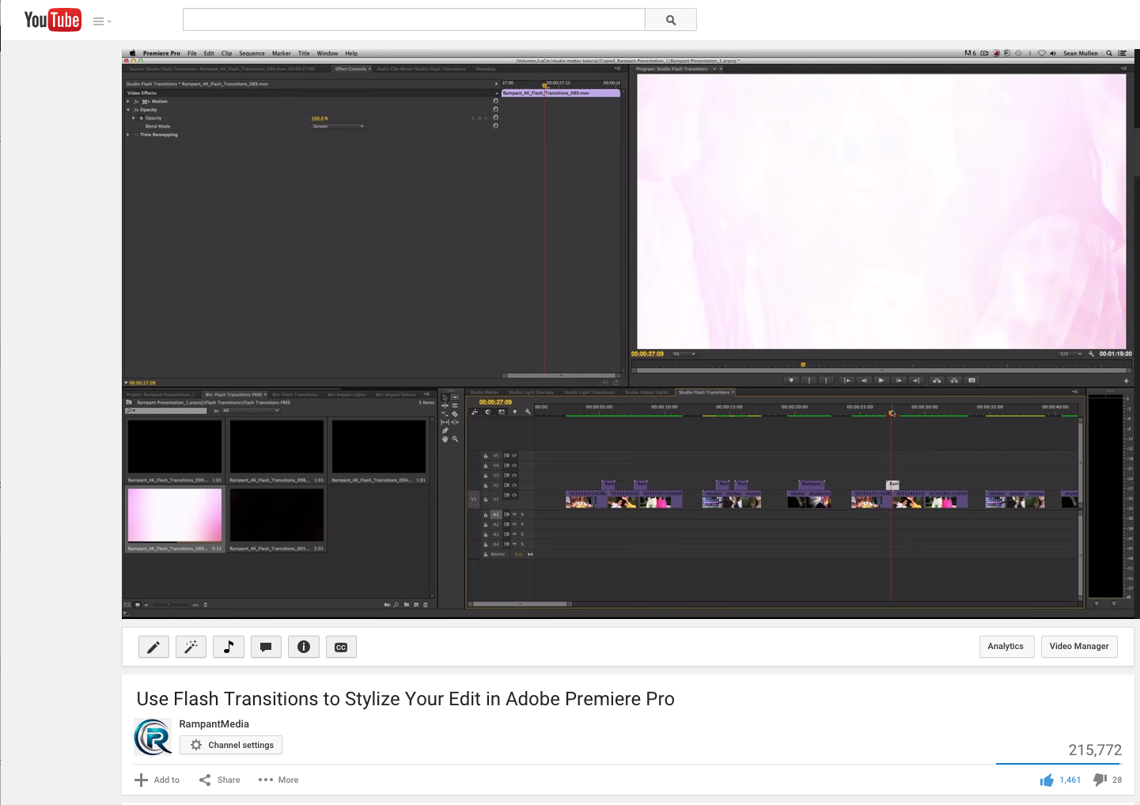Viewport: 1140px width, 805px height.
Task: Expand the Motion effect properties
Action: (128, 101)
